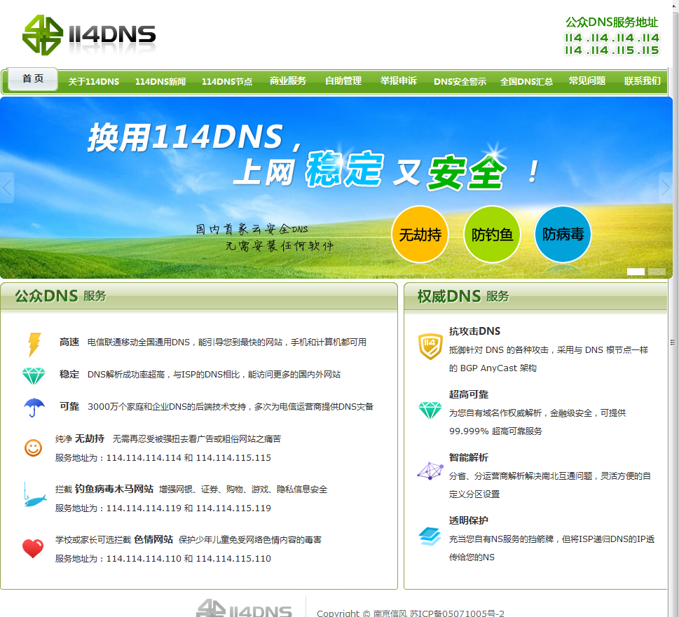Select the first white slide indicator
This screenshot has height=617, width=679.
coord(636,272)
